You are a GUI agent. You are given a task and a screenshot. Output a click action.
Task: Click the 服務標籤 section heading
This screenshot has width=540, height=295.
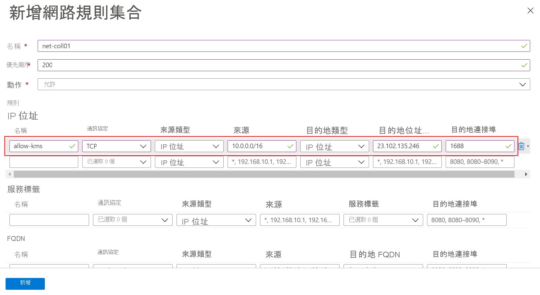coord(24,189)
